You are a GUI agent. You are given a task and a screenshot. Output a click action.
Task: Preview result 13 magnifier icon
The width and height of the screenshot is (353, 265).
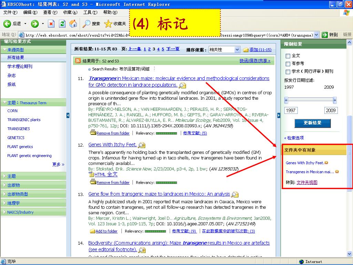[235, 194]
